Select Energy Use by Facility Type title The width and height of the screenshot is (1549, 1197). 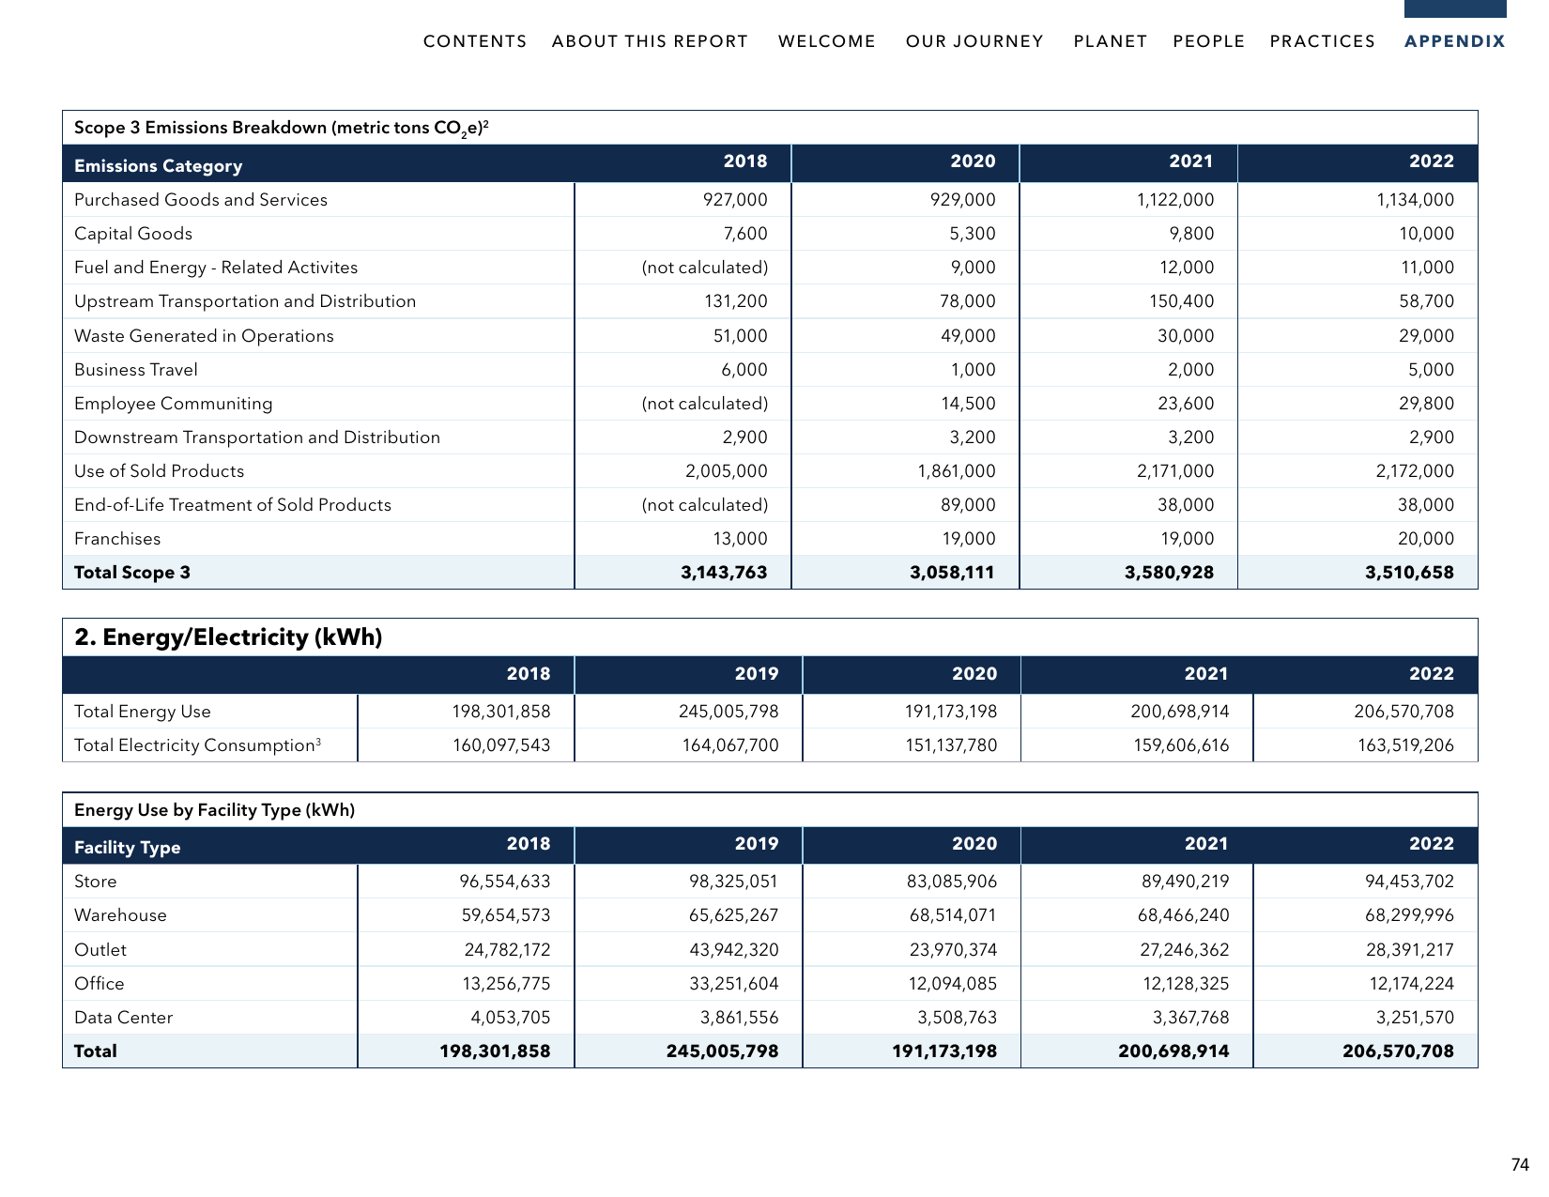click(215, 810)
